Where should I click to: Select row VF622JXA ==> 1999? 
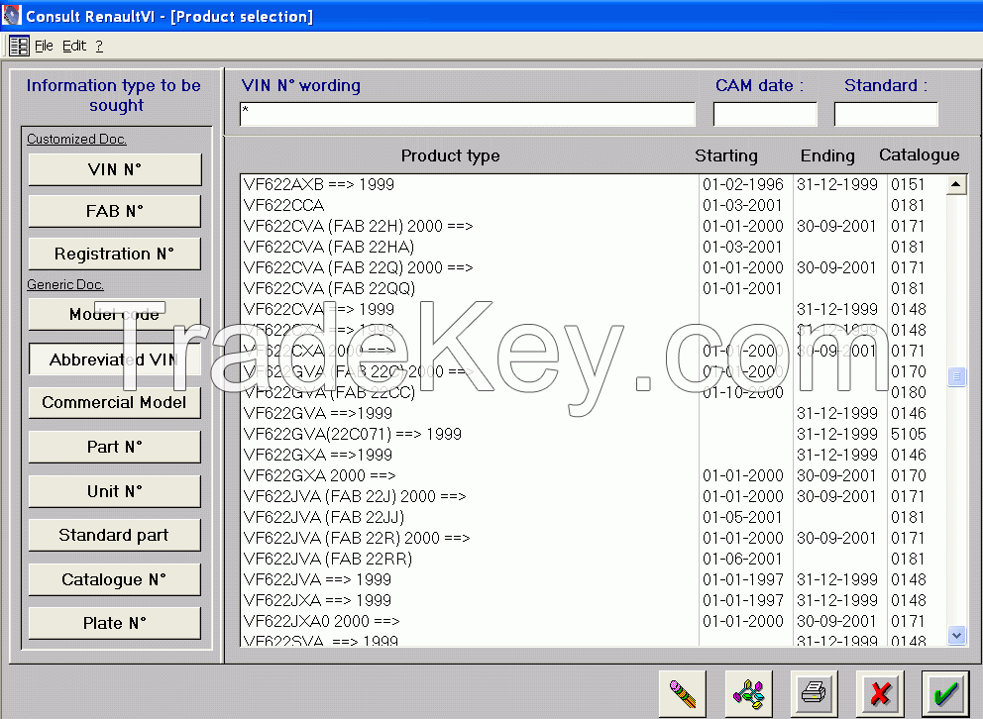(x=593, y=600)
